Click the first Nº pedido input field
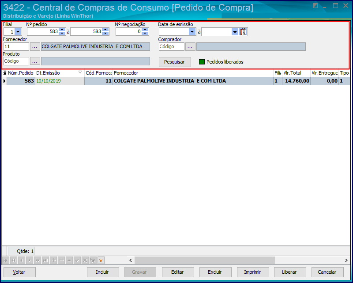Image resolution: width=353 pixels, height=283 pixels. 43,32
